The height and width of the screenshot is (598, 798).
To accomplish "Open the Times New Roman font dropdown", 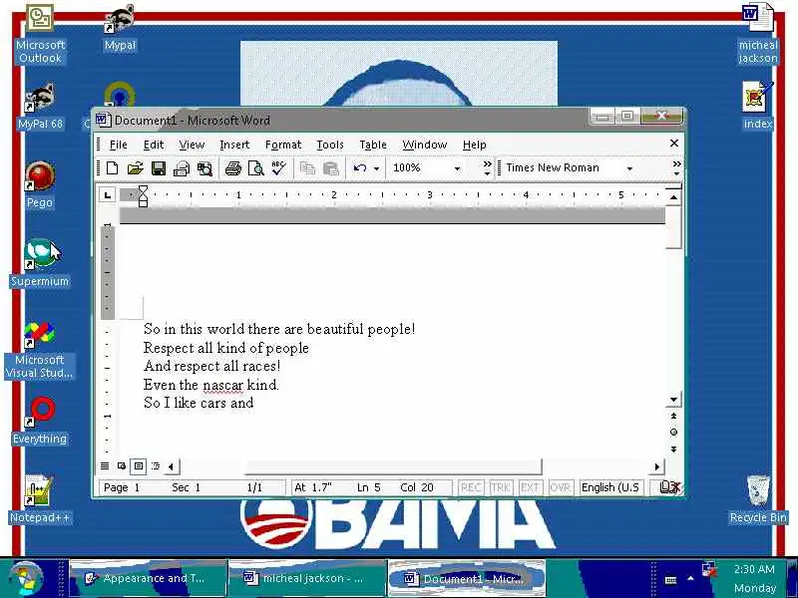I will point(629,168).
